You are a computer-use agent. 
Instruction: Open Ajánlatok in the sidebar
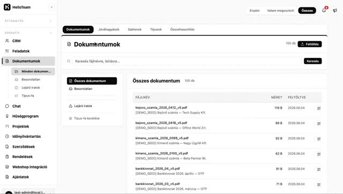pos(28,177)
